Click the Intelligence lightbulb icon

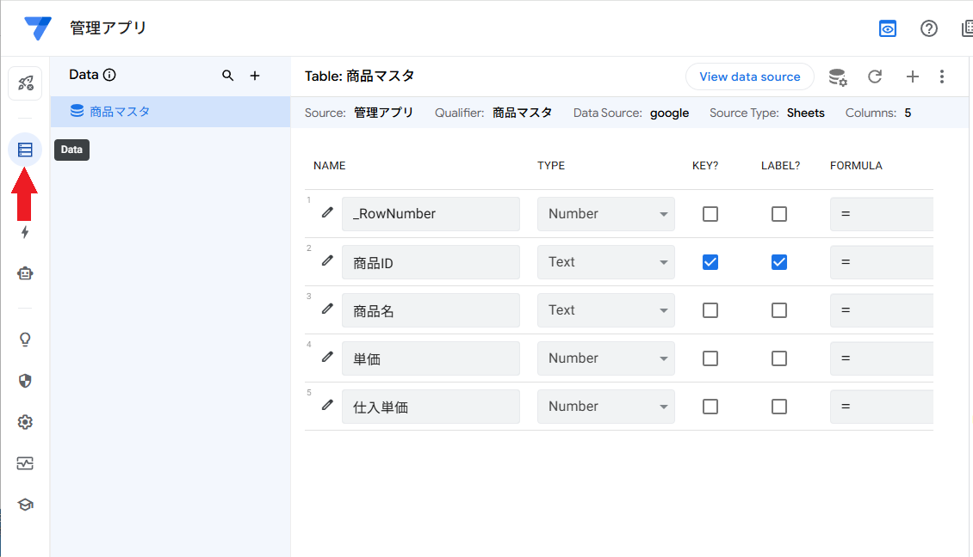click(25, 340)
